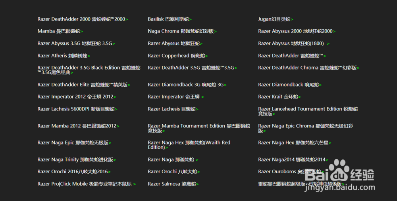
Task: Open plain Razer Naga 那迦梵蛇 link
Action: 173,159
